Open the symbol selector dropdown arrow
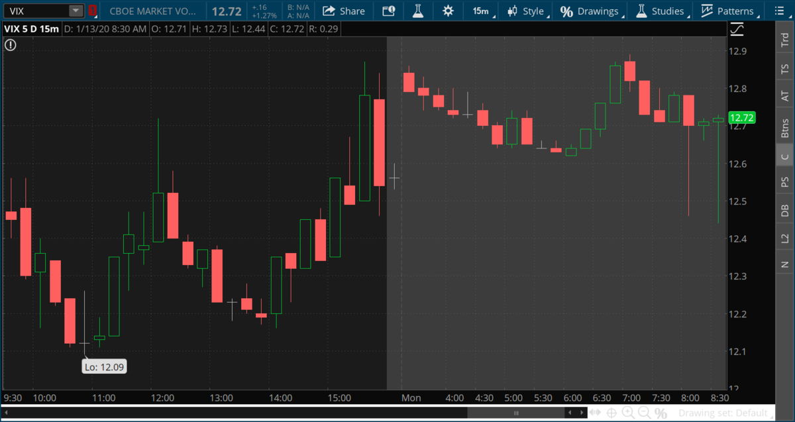Screen dimensions: 795x422 (76, 11)
